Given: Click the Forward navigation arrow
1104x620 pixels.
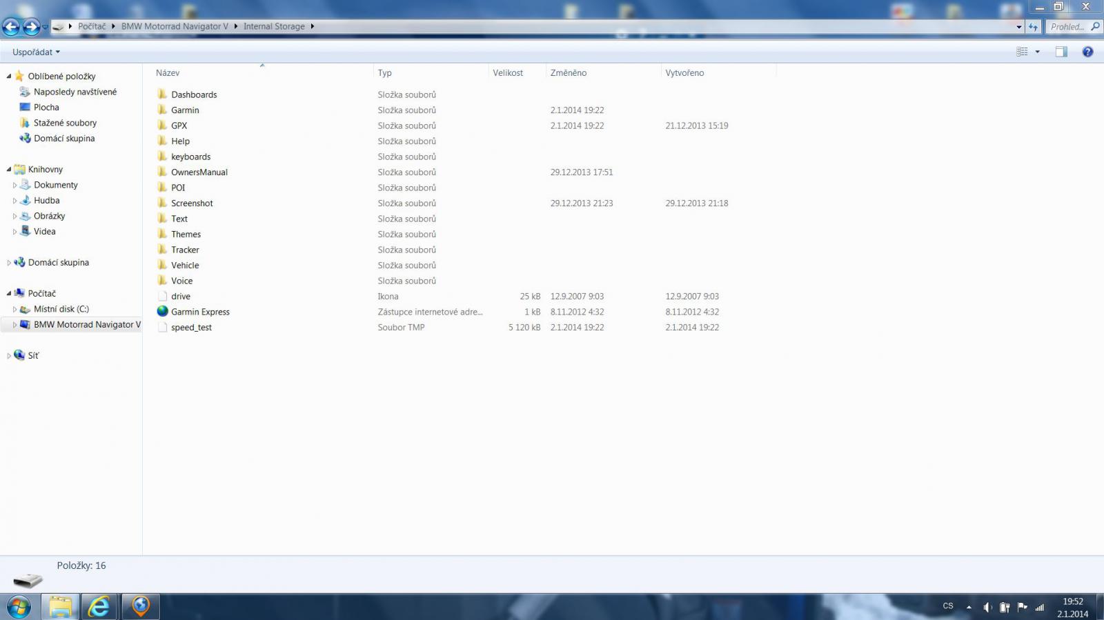Looking at the screenshot, I should coord(32,27).
